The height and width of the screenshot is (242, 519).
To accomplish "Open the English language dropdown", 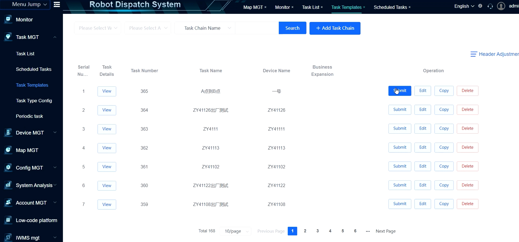I will point(464,6).
